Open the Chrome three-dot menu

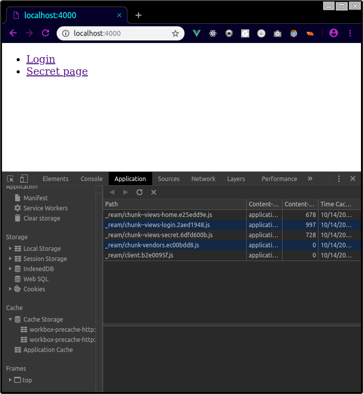[350, 33]
